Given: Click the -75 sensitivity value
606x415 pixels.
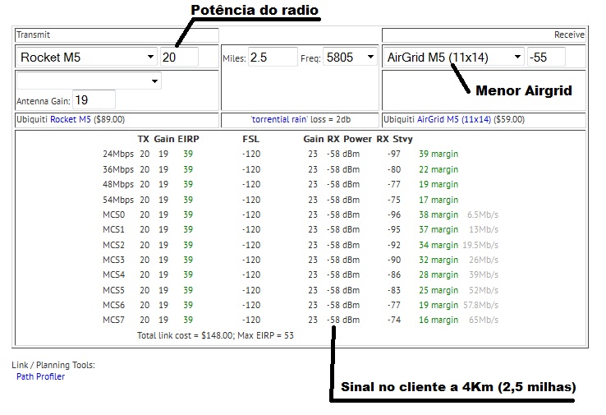Looking at the screenshot, I should (394, 200).
